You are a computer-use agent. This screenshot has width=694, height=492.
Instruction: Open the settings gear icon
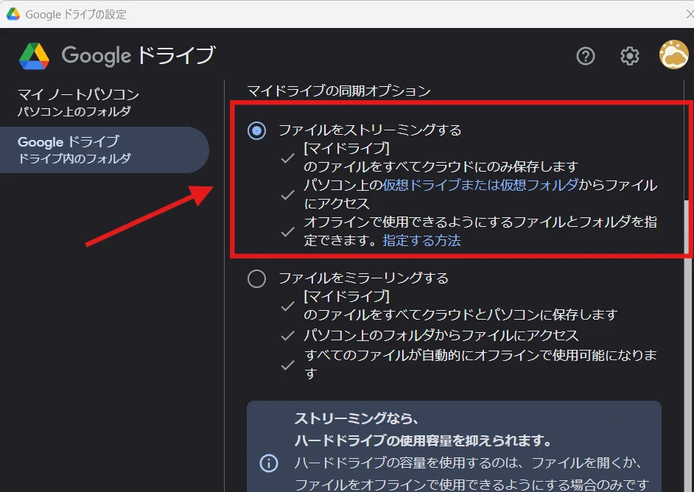pos(629,56)
